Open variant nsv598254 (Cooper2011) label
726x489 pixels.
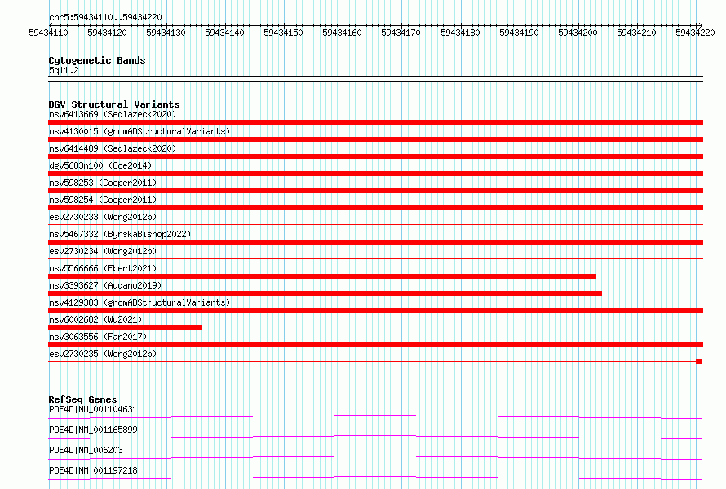click(103, 200)
